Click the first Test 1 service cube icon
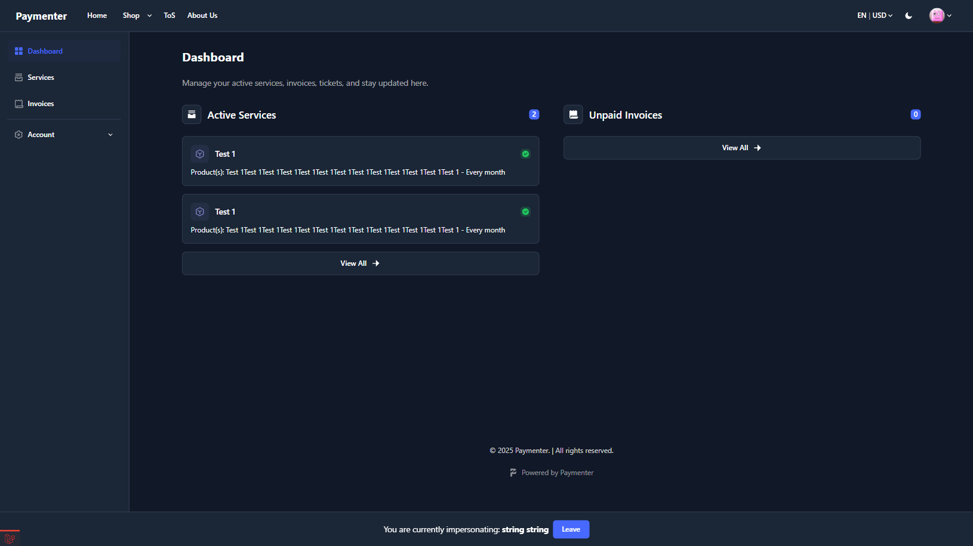This screenshot has width=973, height=546. tap(200, 154)
